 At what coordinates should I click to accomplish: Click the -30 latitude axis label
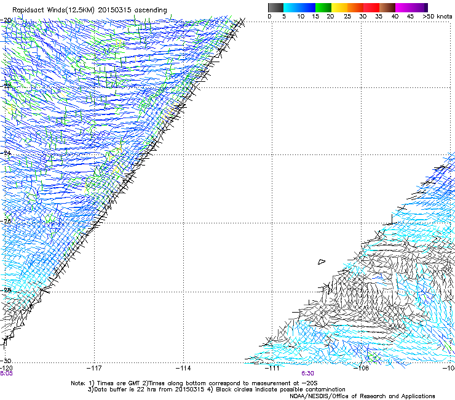point(6,361)
